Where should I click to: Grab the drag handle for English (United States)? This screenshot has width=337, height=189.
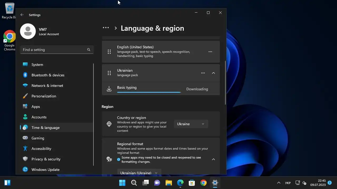pyautogui.click(x=109, y=52)
